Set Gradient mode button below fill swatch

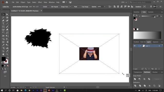(5, 66)
